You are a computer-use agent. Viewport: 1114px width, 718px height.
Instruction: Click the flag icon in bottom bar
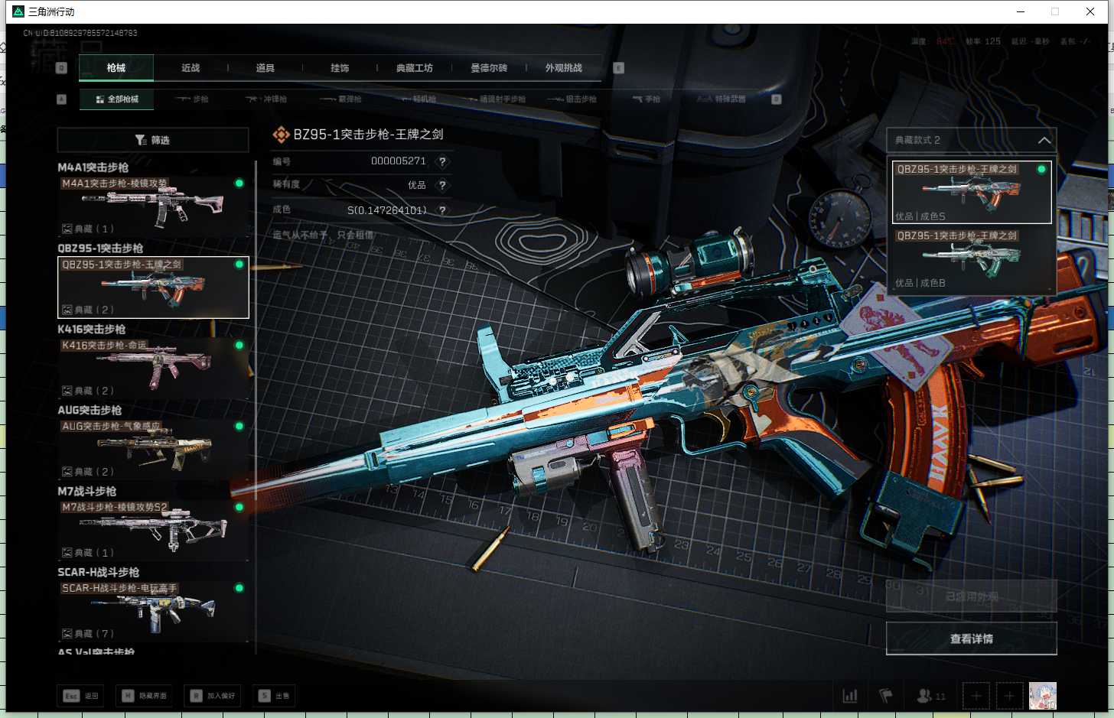tap(886, 696)
